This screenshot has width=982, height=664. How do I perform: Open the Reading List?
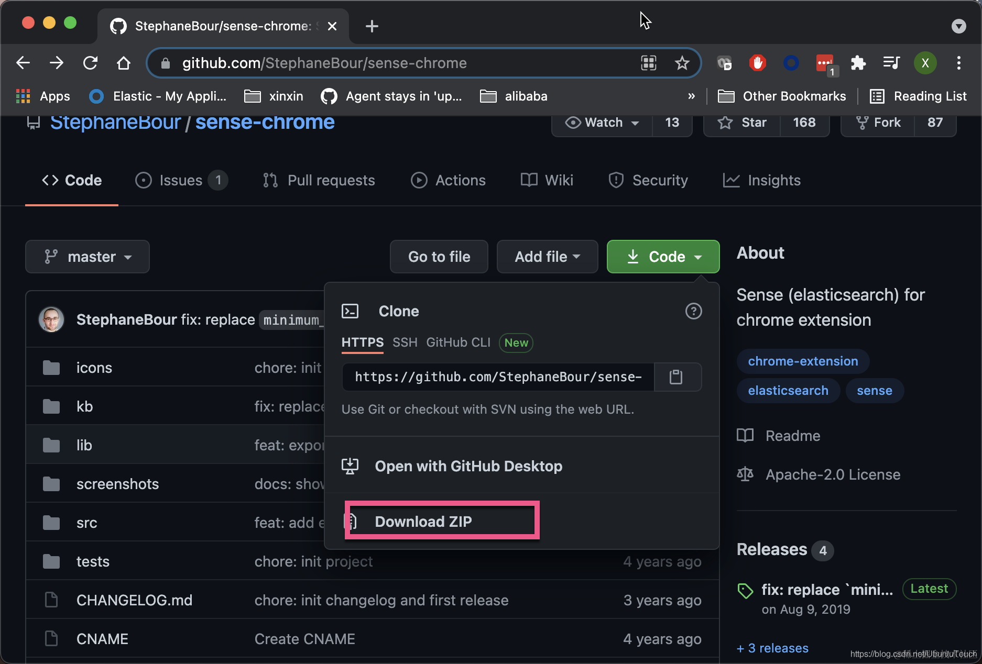pos(918,96)
